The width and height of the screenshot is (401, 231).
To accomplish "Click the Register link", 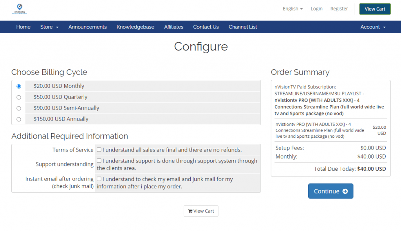I will pos(339,9).
